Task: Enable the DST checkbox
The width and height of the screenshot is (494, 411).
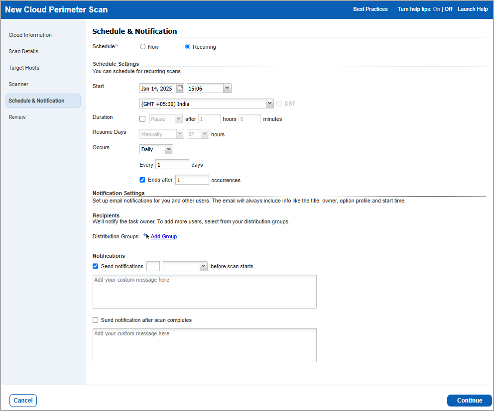Action: tap(279, 103)
